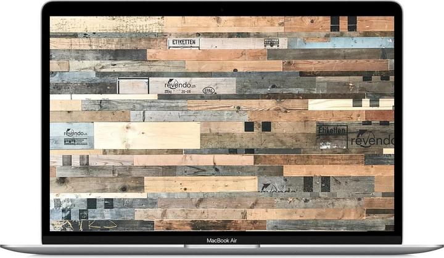Click the small dark label right of ETIKETTEN
444x258 pixels.
pos(271,42)
